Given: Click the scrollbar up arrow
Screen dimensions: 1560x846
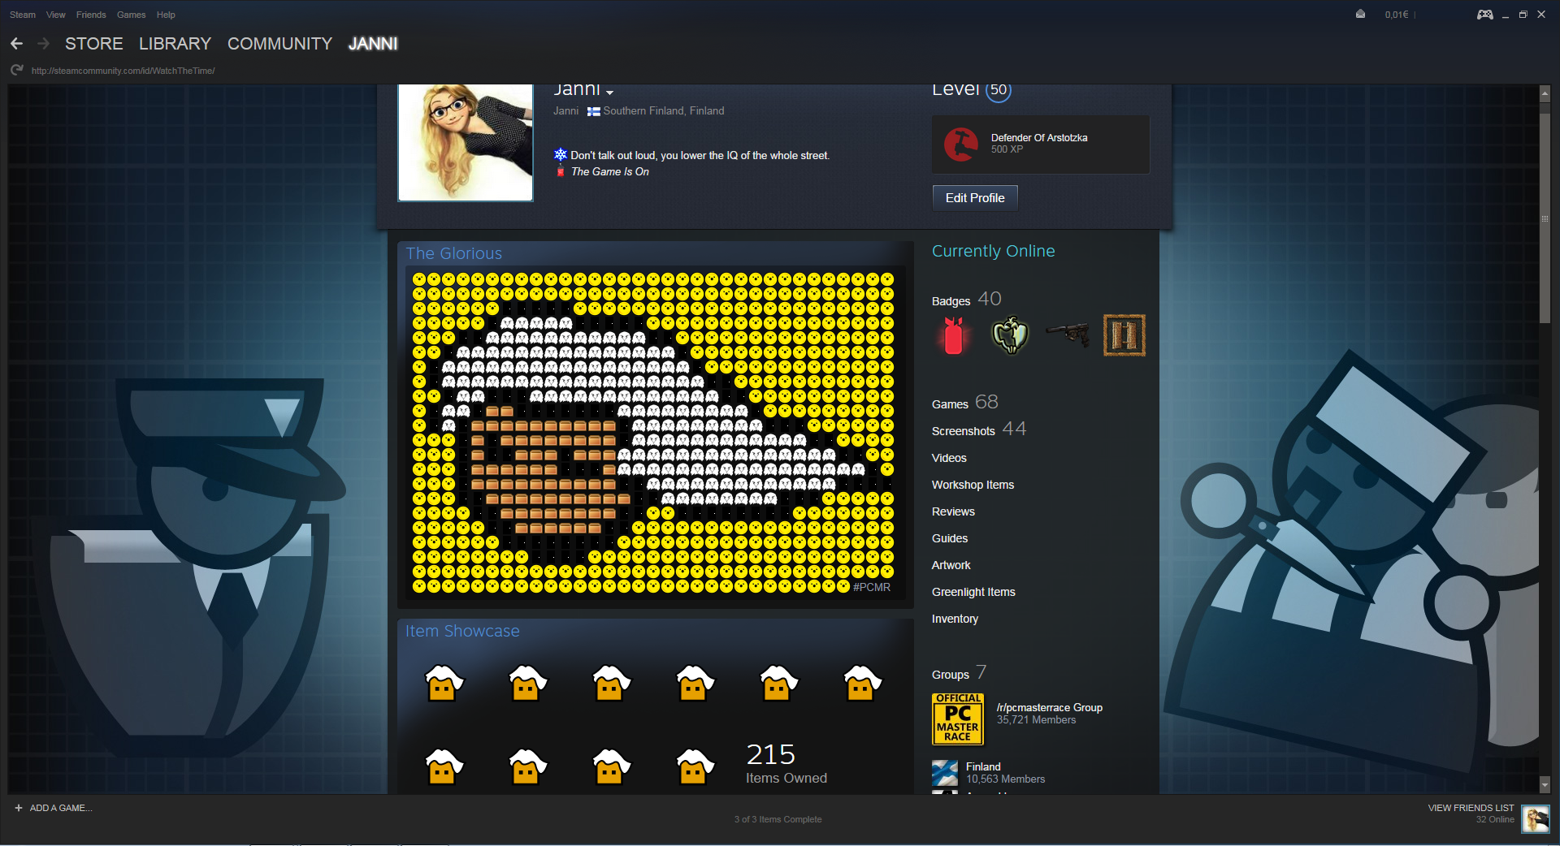Looking at the screenshot, I should point(1545,93).
